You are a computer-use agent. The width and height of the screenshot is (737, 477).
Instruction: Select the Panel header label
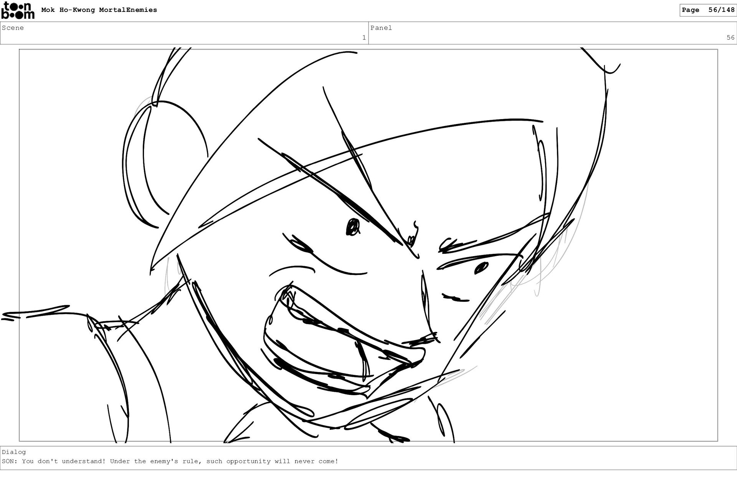pos(381,28)
